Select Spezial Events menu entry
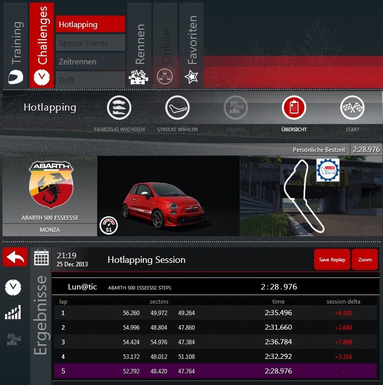383x385 pixels. point(90,43)
